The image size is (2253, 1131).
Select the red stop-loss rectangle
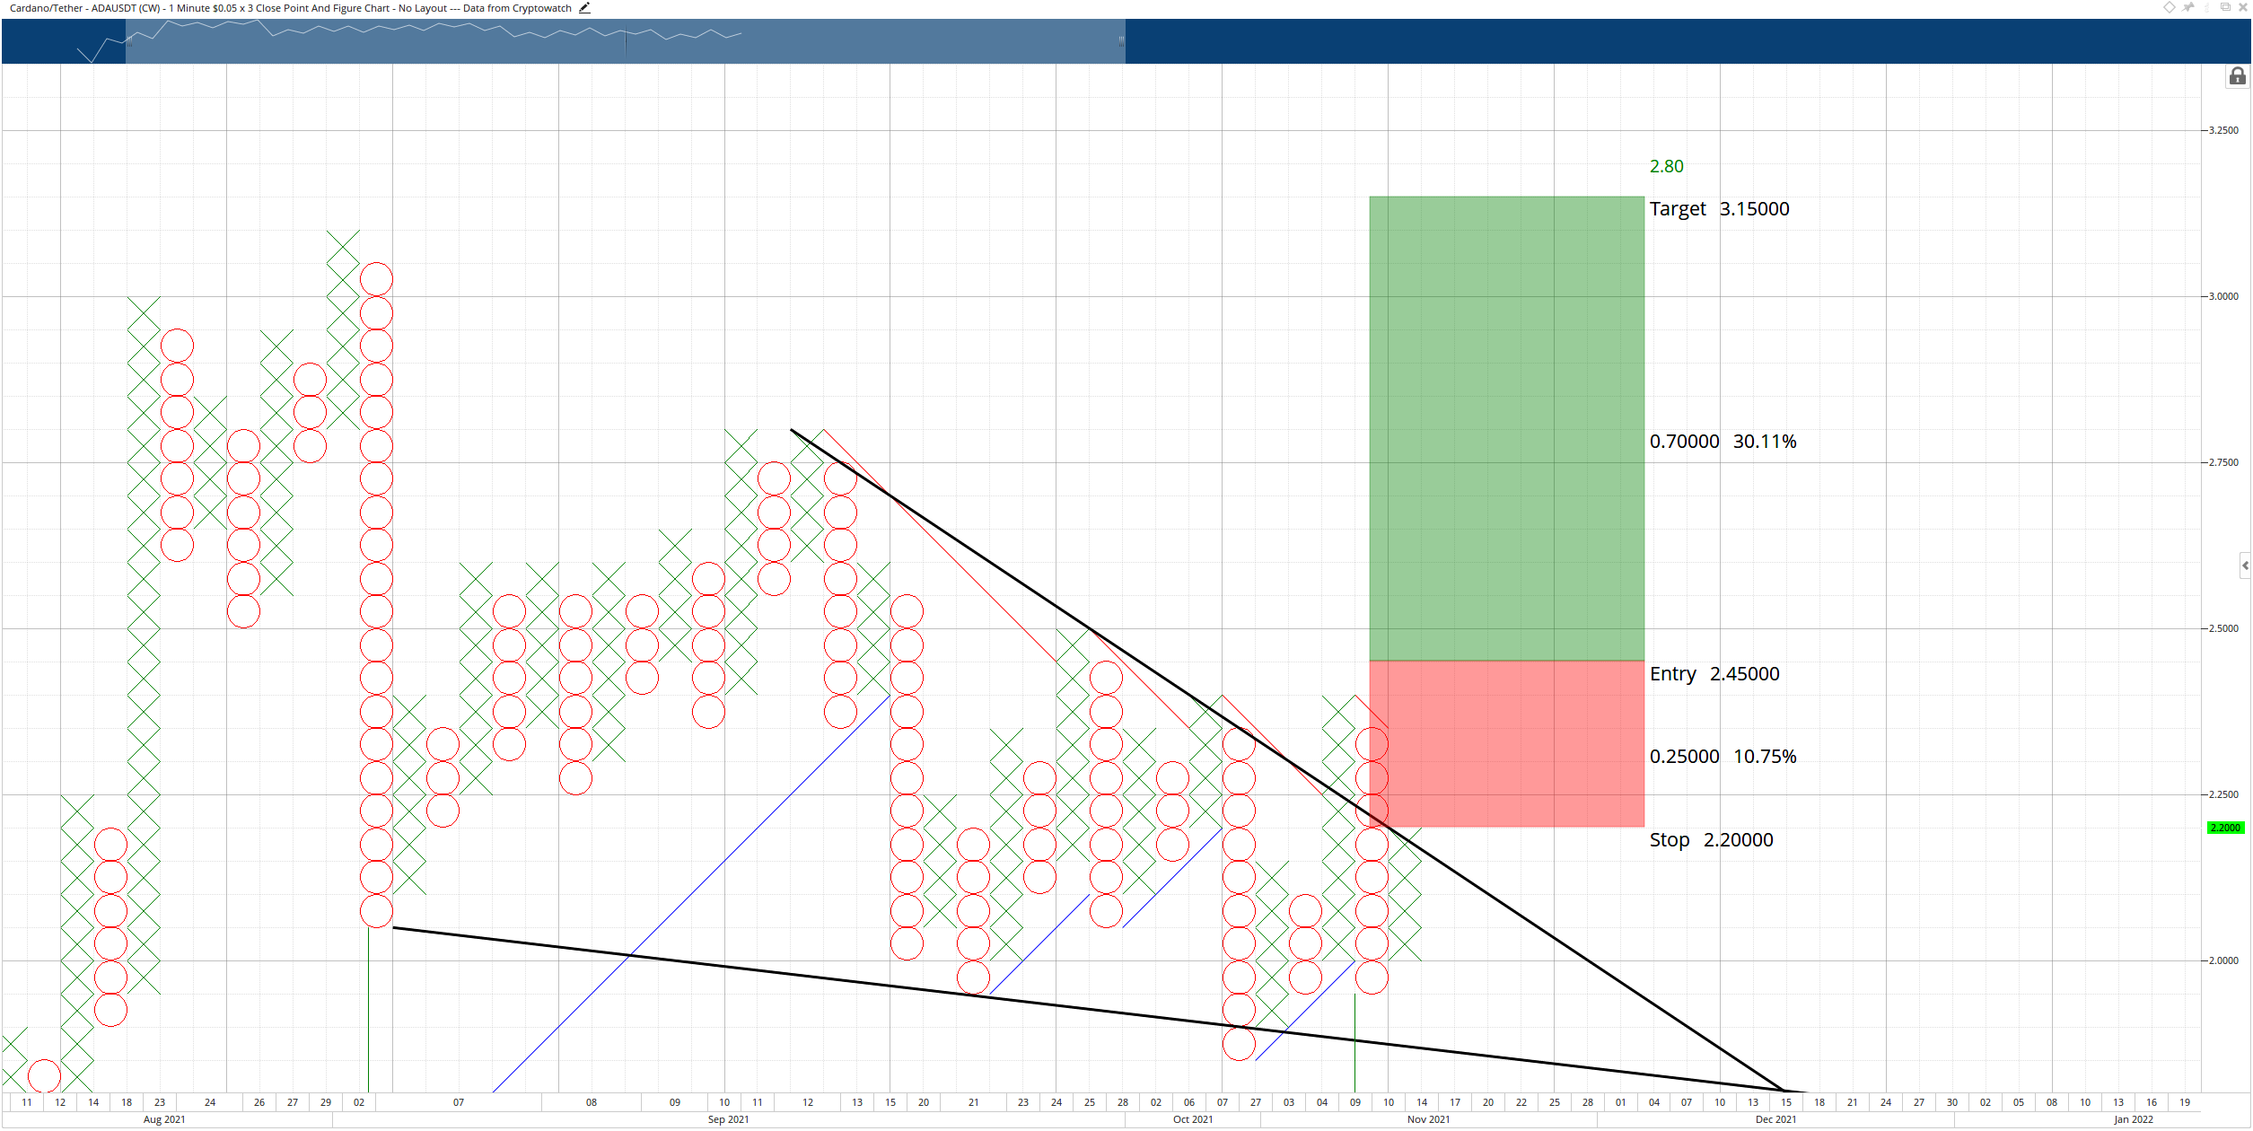pos(1506,744)
